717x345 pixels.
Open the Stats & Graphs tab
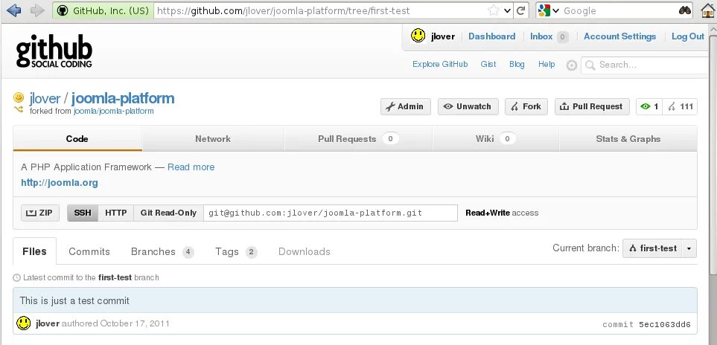pyautogui.click(x=628, y=139)
